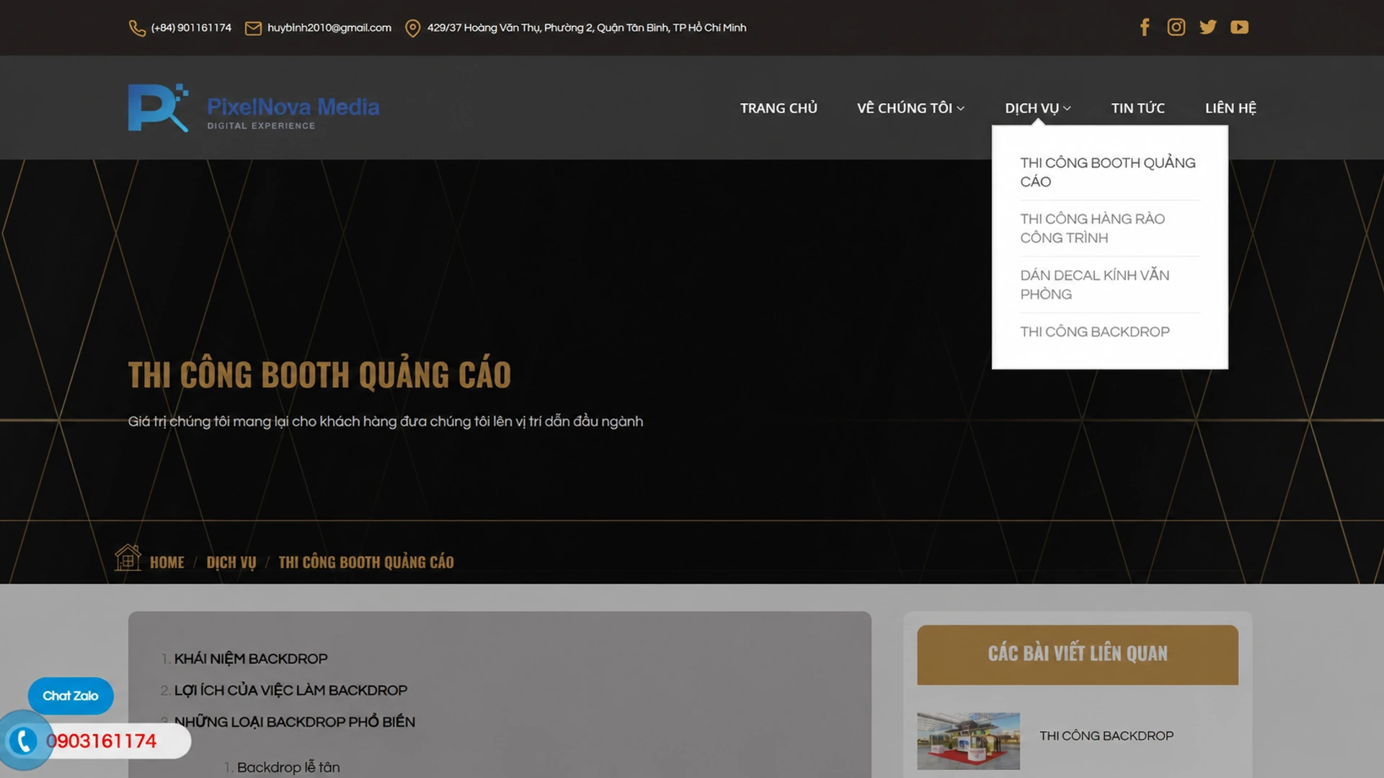This screenshot has height=778, width=1384.
Task: Click the blue phone call circle icon
Action: 24,741
